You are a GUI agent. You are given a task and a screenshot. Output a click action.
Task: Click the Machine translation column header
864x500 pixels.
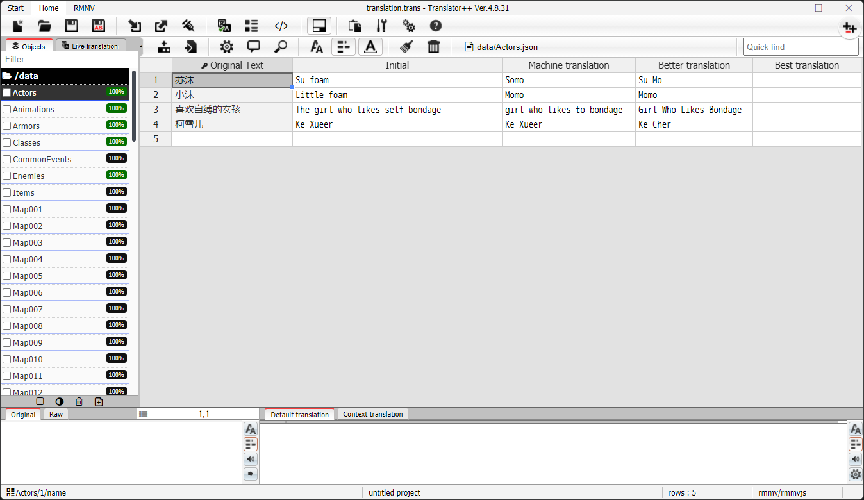pyautogui.click(x=569, y=65)
